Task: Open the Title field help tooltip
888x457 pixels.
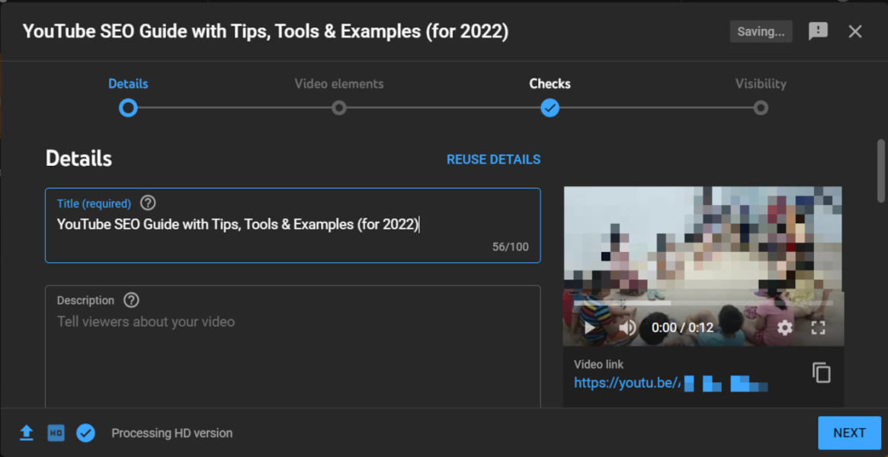Action: click(147, 203)
